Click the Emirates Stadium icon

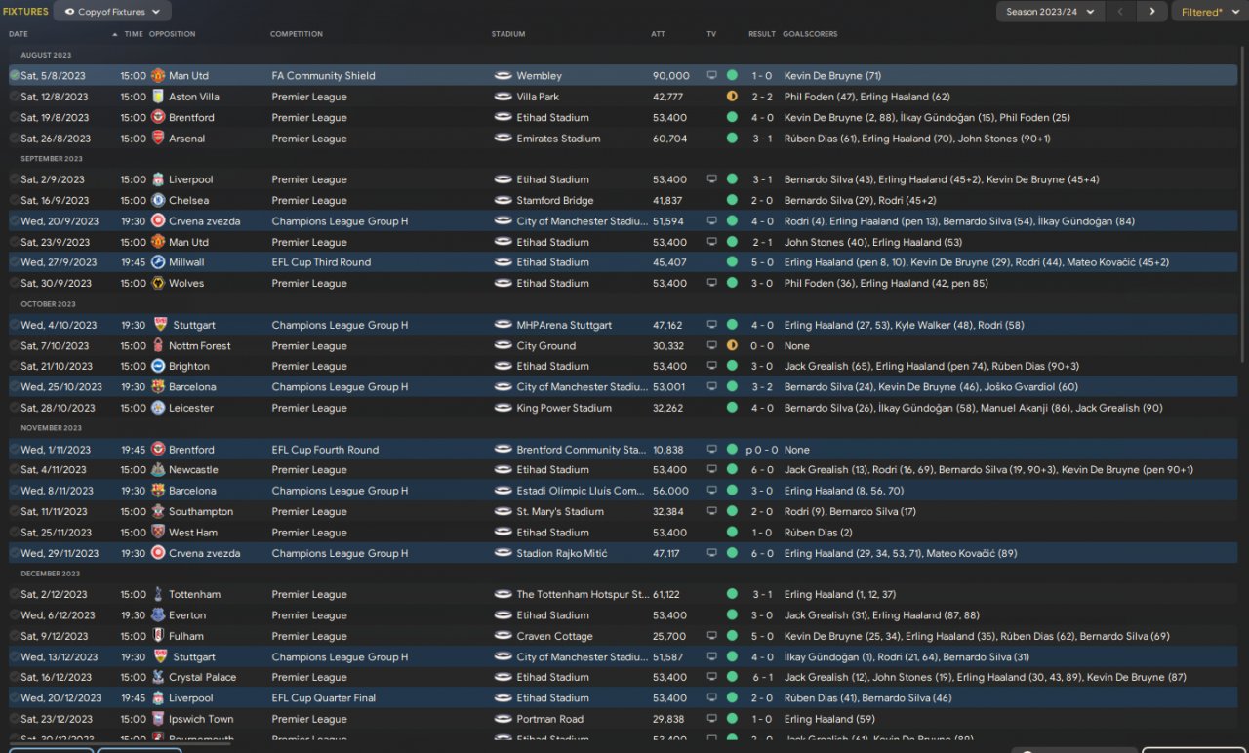(x=504, y=139)
